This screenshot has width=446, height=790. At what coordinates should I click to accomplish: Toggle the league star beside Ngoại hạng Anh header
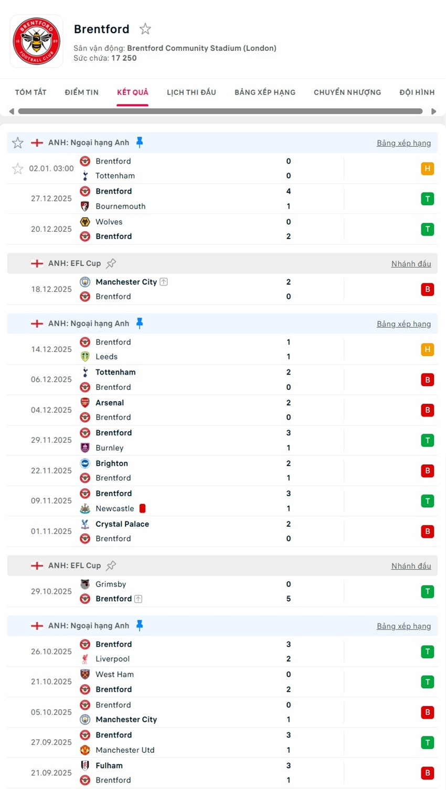(x=17, y=142)
